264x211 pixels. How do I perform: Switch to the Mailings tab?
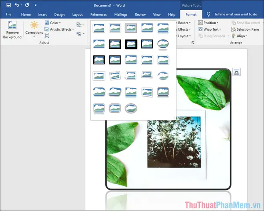point(121,15)
